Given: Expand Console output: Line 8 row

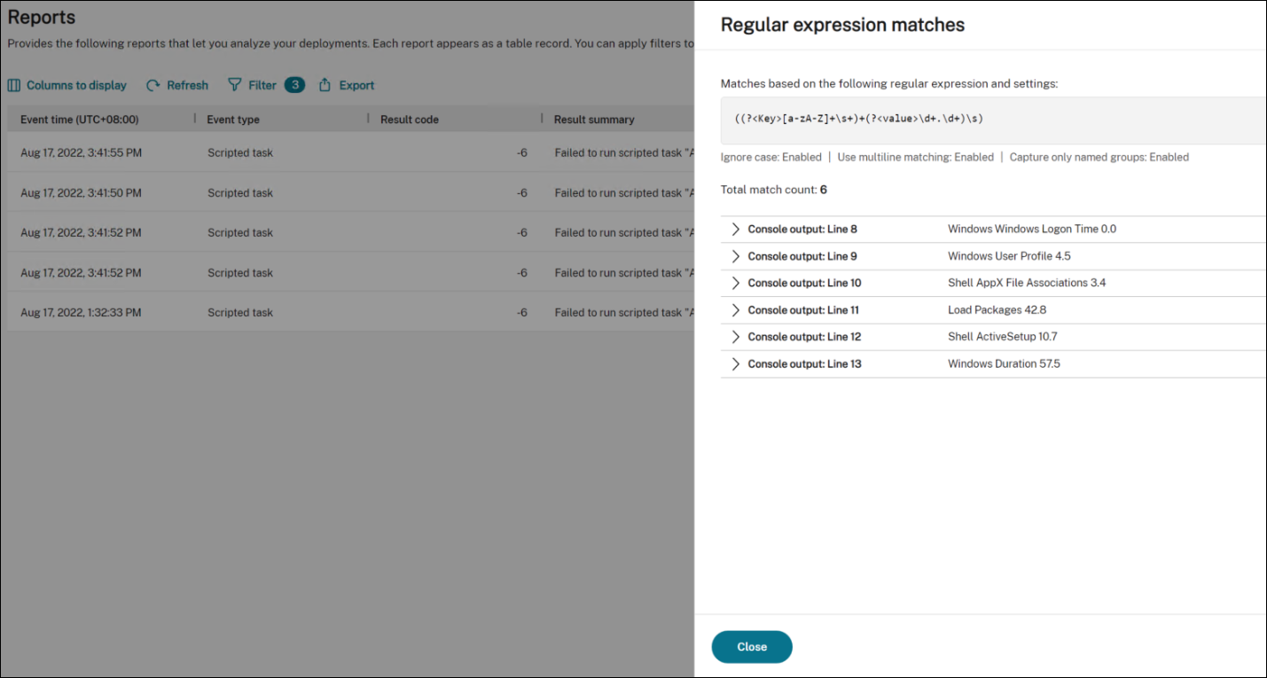Looking at the screenshot, I should [x=735, y=230].
